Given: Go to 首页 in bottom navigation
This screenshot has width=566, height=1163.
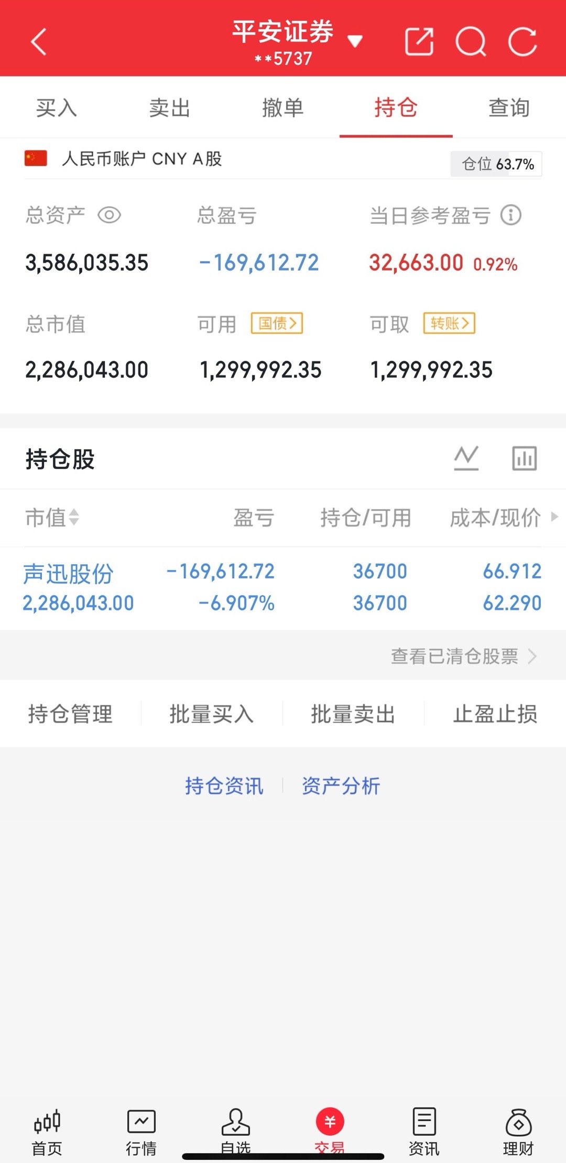Looking at the screenshot, I should 47,1133.
